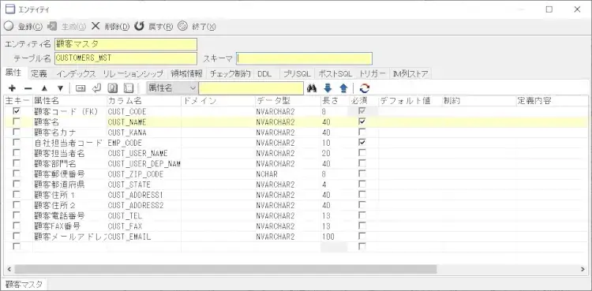Remove attribute with the minus icon
The width and height of the screenshot is (592, 291).
coord(28,88)
